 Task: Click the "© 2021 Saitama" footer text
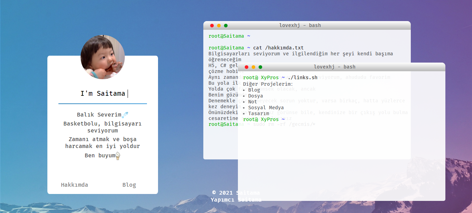pyautogui.click(x=236, y=193)
